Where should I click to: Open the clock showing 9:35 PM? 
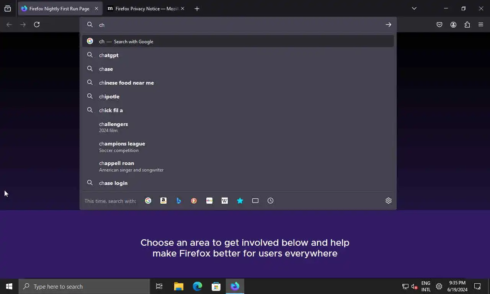click(x=457, y=286)
